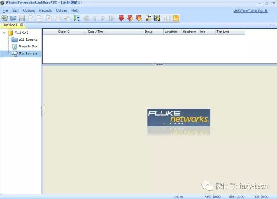277x199 pixels.
Task: Open the Help menu
Action: click(x=75, y=10)
